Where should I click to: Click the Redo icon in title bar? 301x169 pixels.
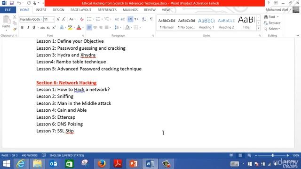(29, 3)
